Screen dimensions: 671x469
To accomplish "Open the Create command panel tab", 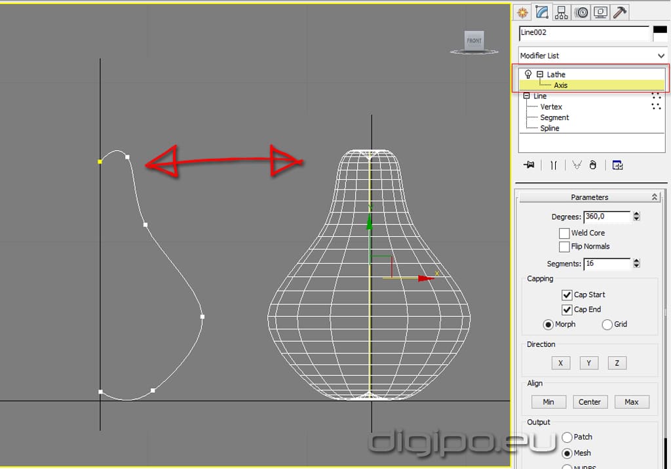I will click(x=522, y=12).
